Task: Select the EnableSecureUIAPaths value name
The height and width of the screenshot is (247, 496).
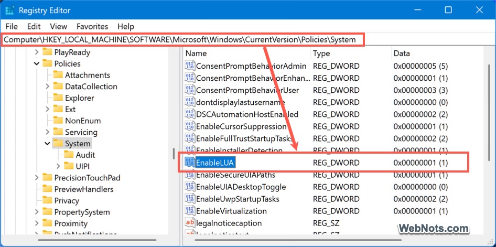Action: click(x=235, y=175)
